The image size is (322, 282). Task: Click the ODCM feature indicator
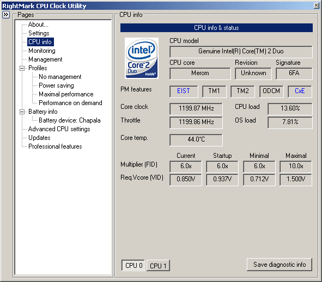[x=271, y=91]
